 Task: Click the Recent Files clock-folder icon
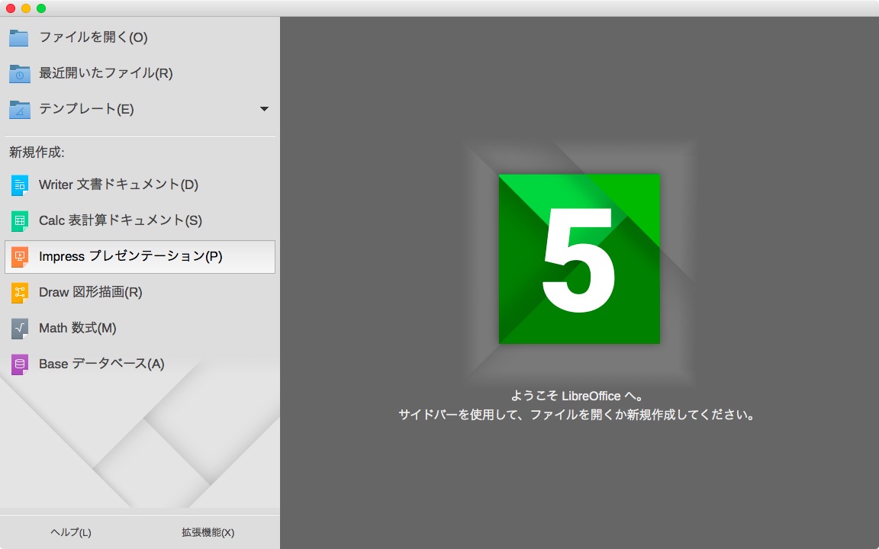pyautogui.click(x=19, y=73)
